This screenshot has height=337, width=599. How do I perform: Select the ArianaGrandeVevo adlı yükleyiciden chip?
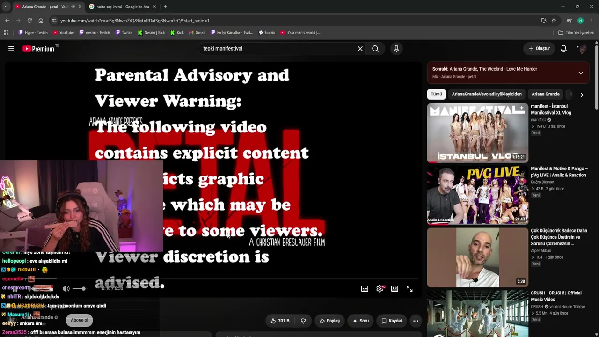click(487, 94)
